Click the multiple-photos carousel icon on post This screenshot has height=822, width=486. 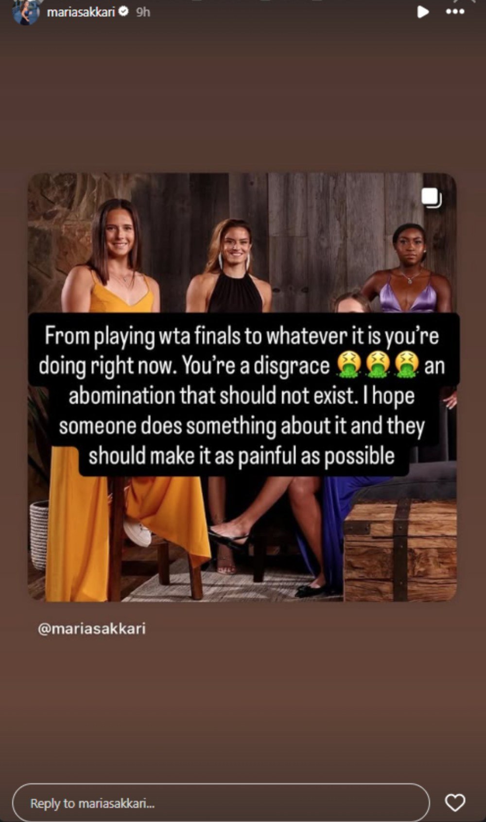pos(432,198)
